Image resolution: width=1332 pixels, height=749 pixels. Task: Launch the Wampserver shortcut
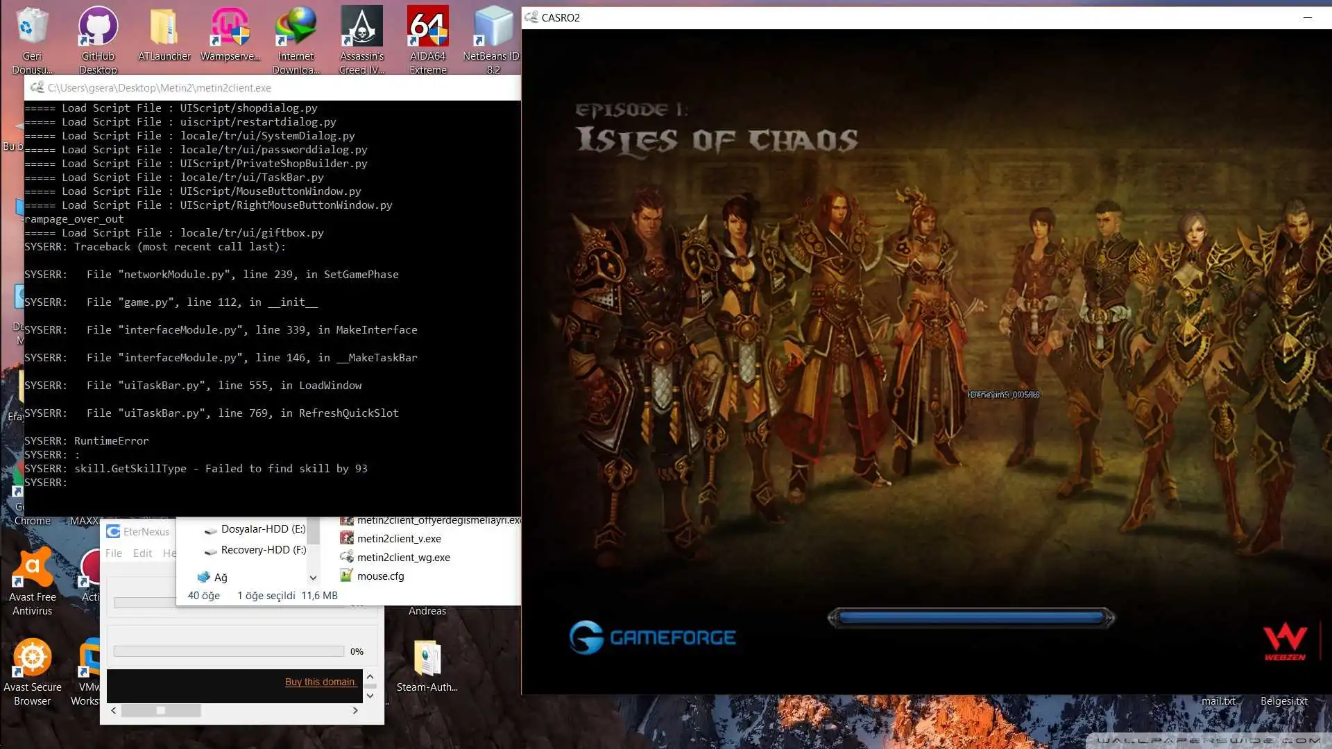(230, 33)
